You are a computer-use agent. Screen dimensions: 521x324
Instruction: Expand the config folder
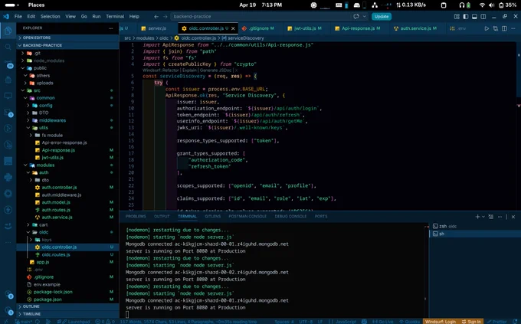click(67, 106)
